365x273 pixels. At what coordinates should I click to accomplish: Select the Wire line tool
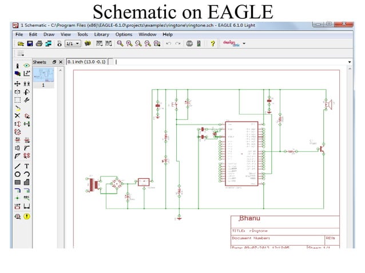point(18,166)
